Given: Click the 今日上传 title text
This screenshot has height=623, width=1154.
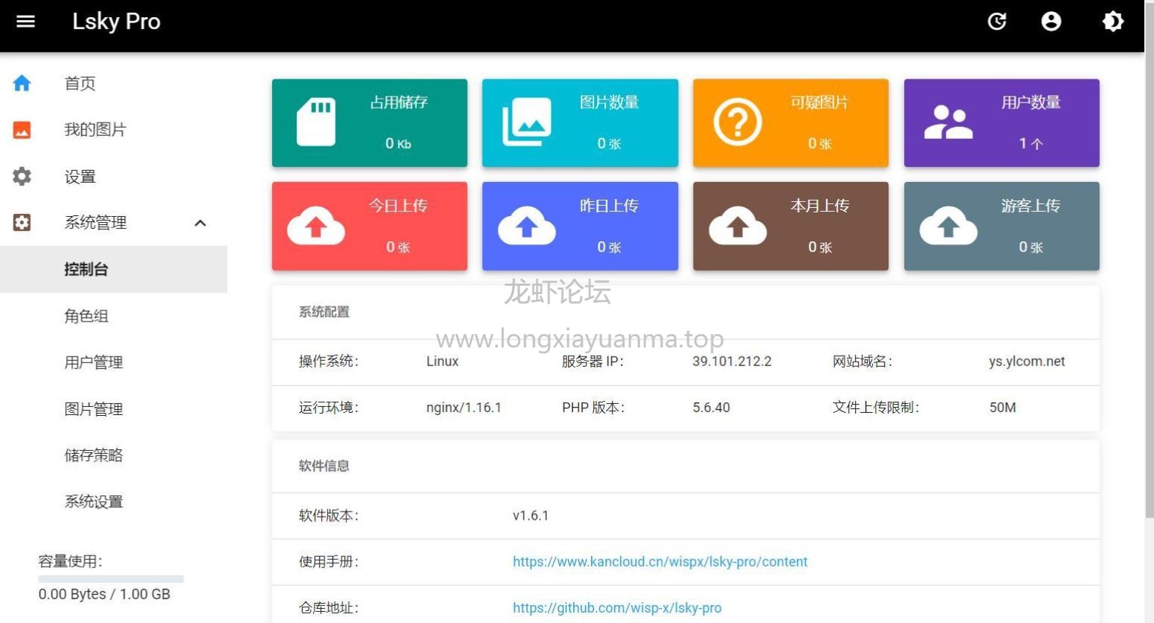Looking at the screenshot, I should coord(399,206).
